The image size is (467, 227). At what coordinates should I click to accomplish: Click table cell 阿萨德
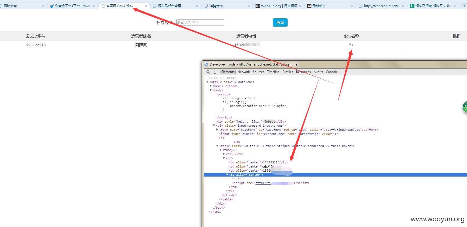[141, 45]
